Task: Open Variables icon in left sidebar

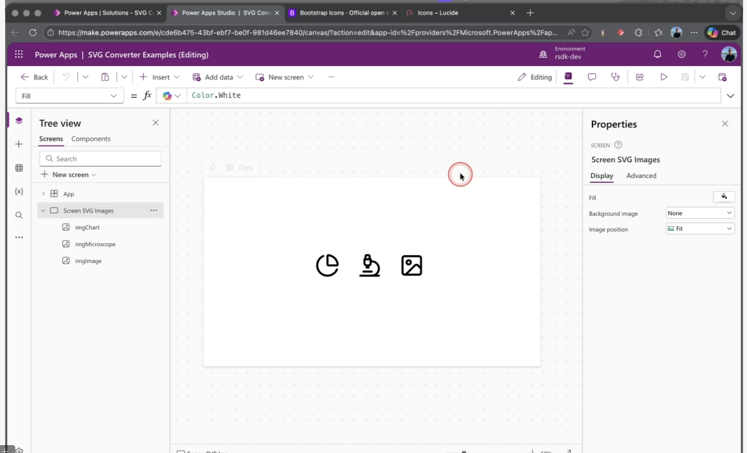Action: (19, 191)
